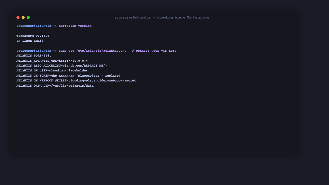
Task: Click the first 'azureuser@atlantis' prompt
Action: pyautogui.click(x=34, y=26)
